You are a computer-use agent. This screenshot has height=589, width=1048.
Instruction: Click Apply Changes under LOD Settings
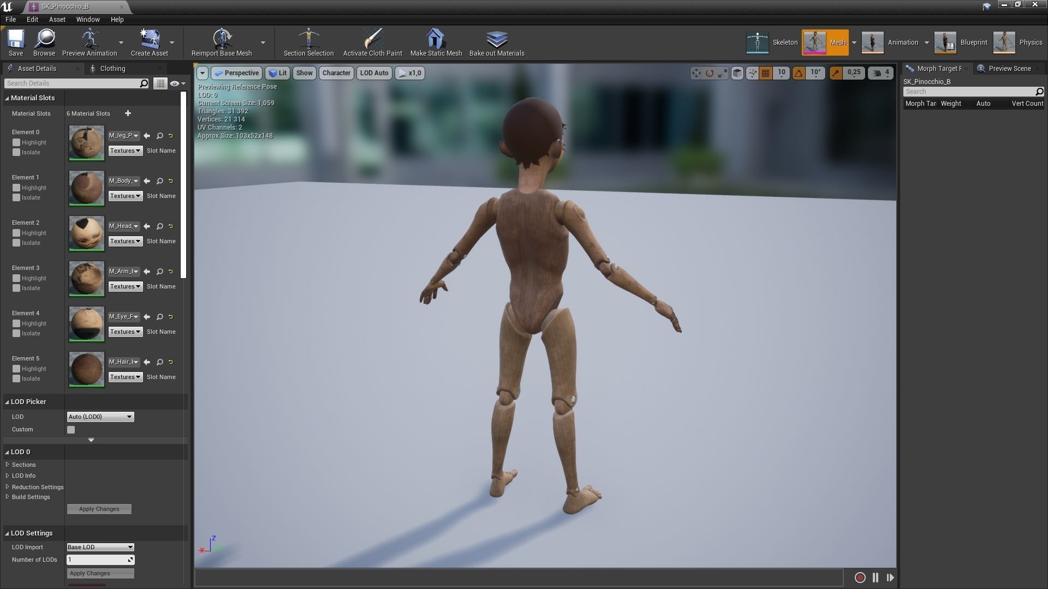click(100, 573)
